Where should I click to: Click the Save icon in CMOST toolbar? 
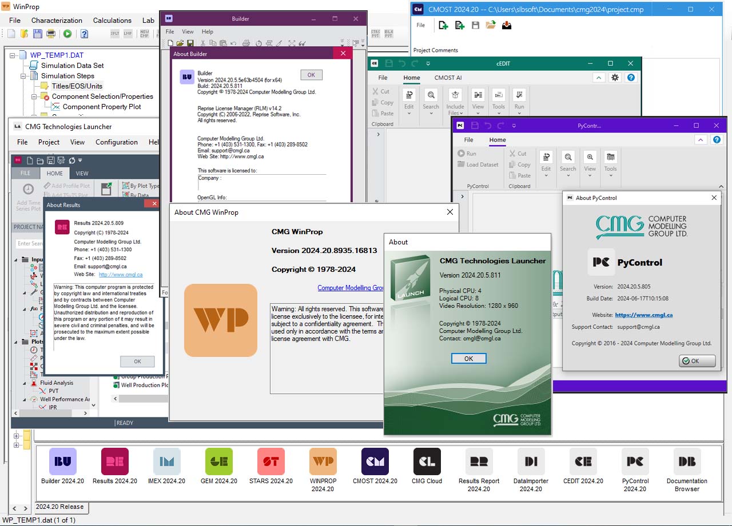pyautogui.click(x=475, y=25)
